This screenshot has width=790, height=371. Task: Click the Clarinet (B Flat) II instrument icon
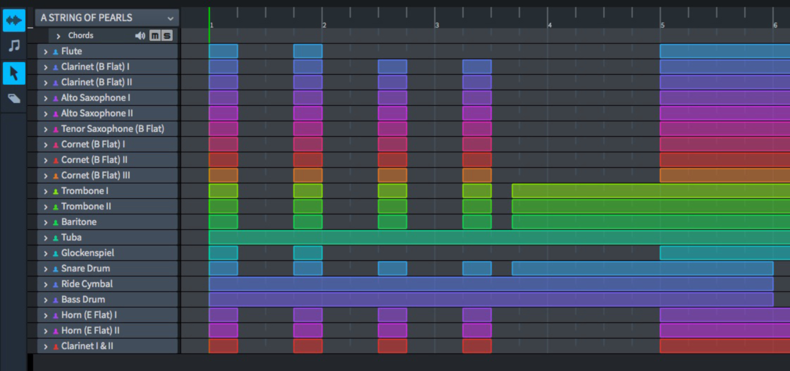pyautogui.click(x=56, y=83)
